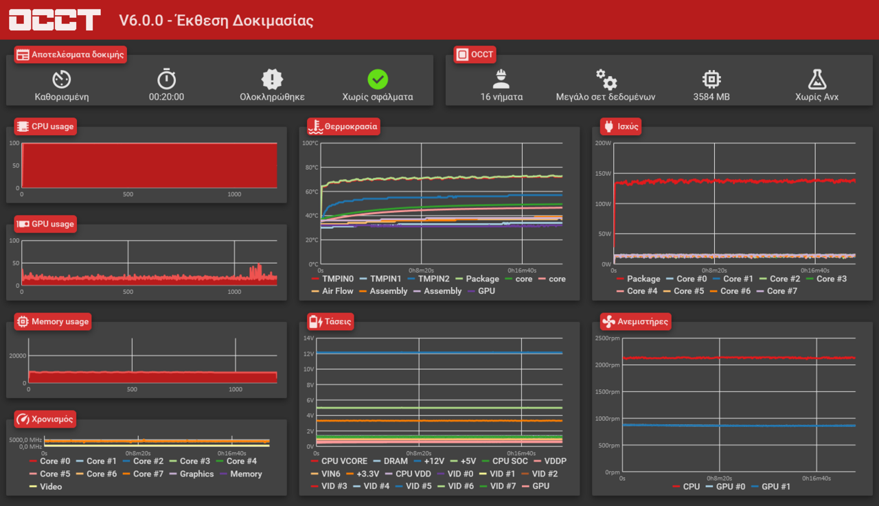Toggle VID #0 in the voltages legend

[455, 474]
